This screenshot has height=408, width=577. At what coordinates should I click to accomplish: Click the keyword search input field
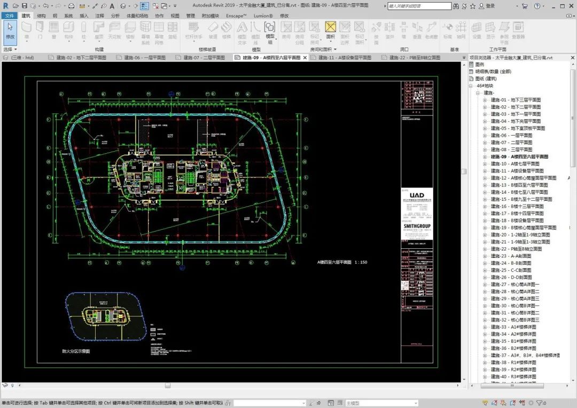pyautogui.click(x=419, y=5)
